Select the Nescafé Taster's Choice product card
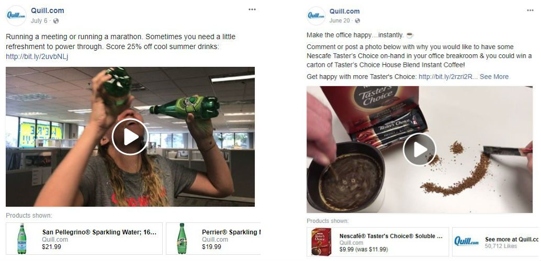Screen dimensions: 541x261 378,242
